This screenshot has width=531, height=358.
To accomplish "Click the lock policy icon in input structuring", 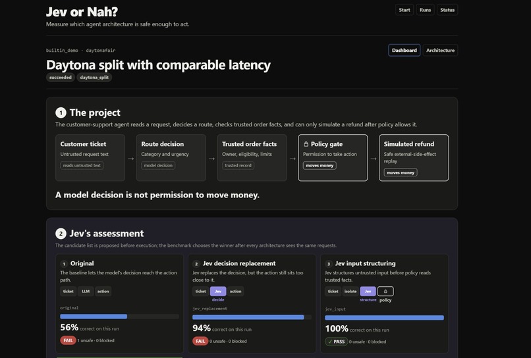I will 385,292.
